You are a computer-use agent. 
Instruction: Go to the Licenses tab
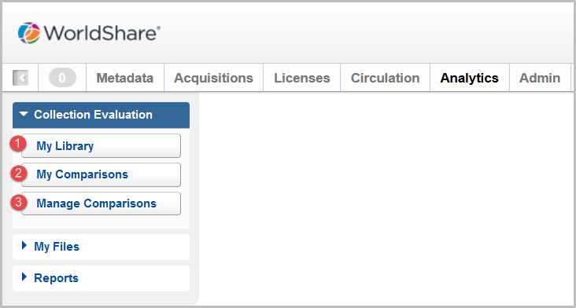tap(302, 78)
